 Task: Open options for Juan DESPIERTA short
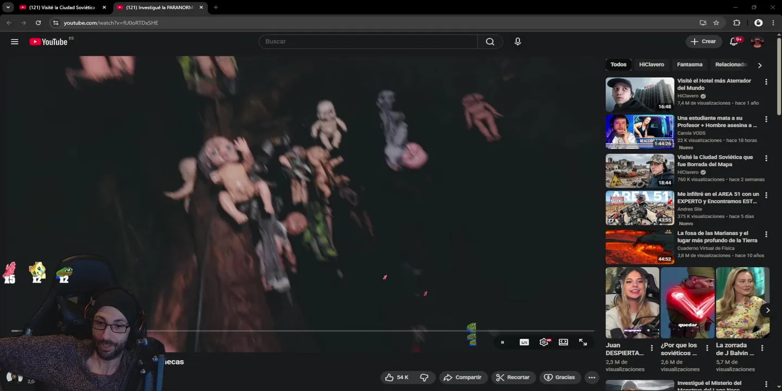point(652,348)
